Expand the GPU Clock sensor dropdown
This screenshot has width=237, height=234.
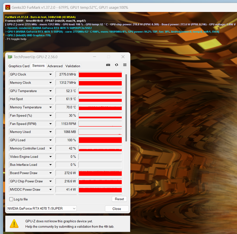(x=50, y=74)
